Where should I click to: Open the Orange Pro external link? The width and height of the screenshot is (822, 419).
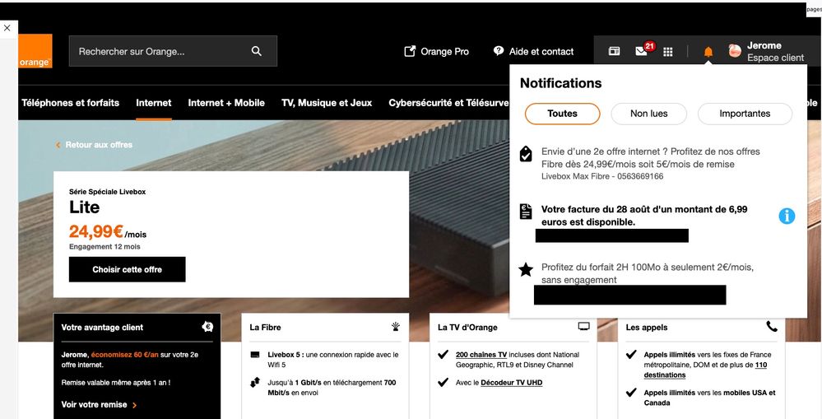[x=437, y=51]
